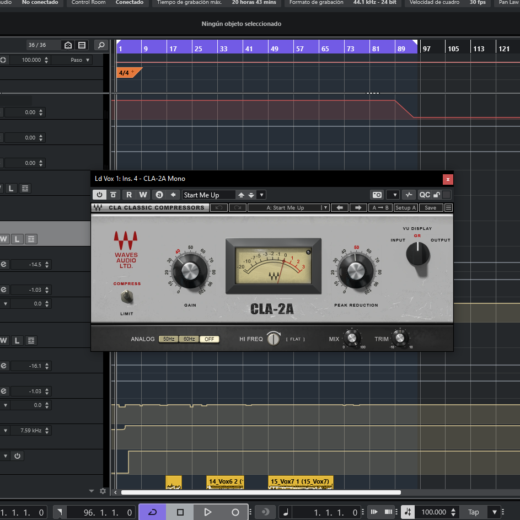Click the HI FREQ knob
Image resolution: width=520 pixels, height=520 pixels.
[x=274, y=339]
